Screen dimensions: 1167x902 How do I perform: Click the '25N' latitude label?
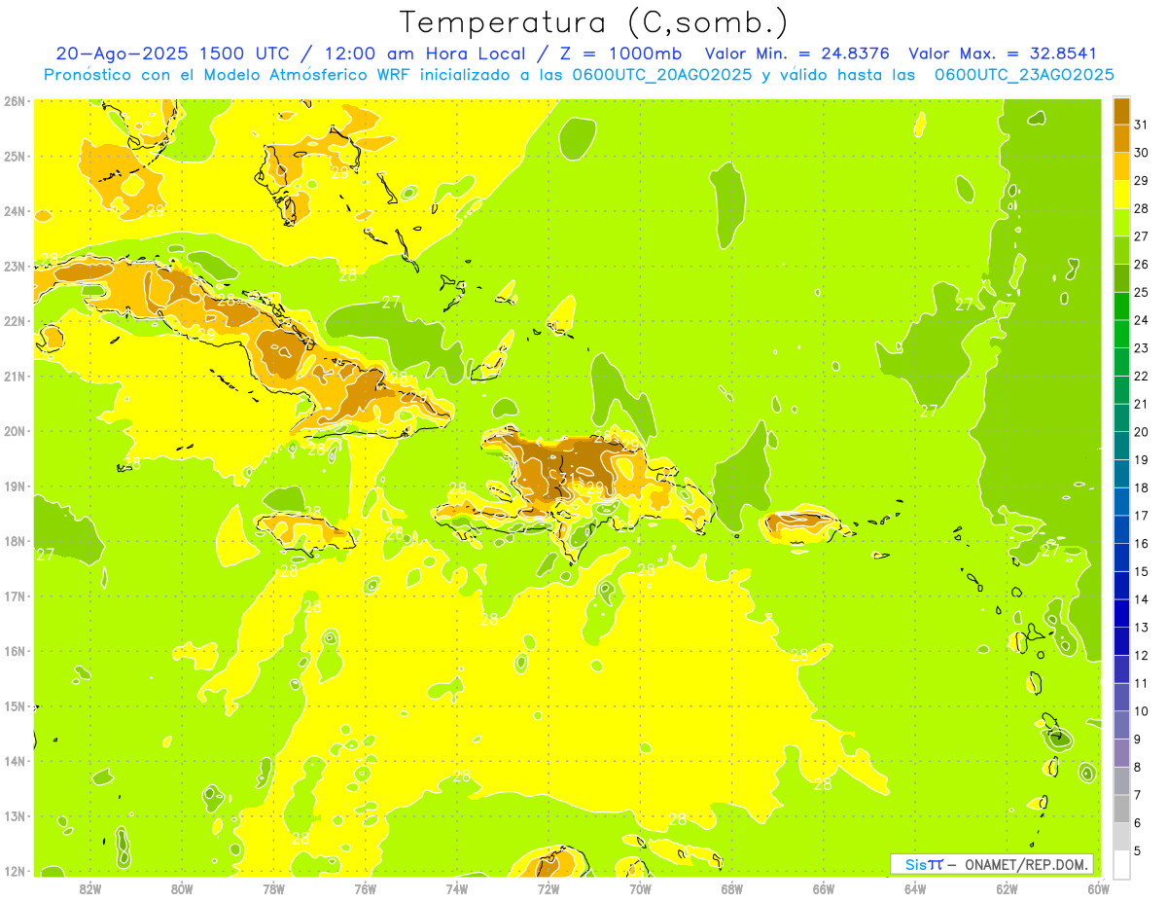[14, 156]
